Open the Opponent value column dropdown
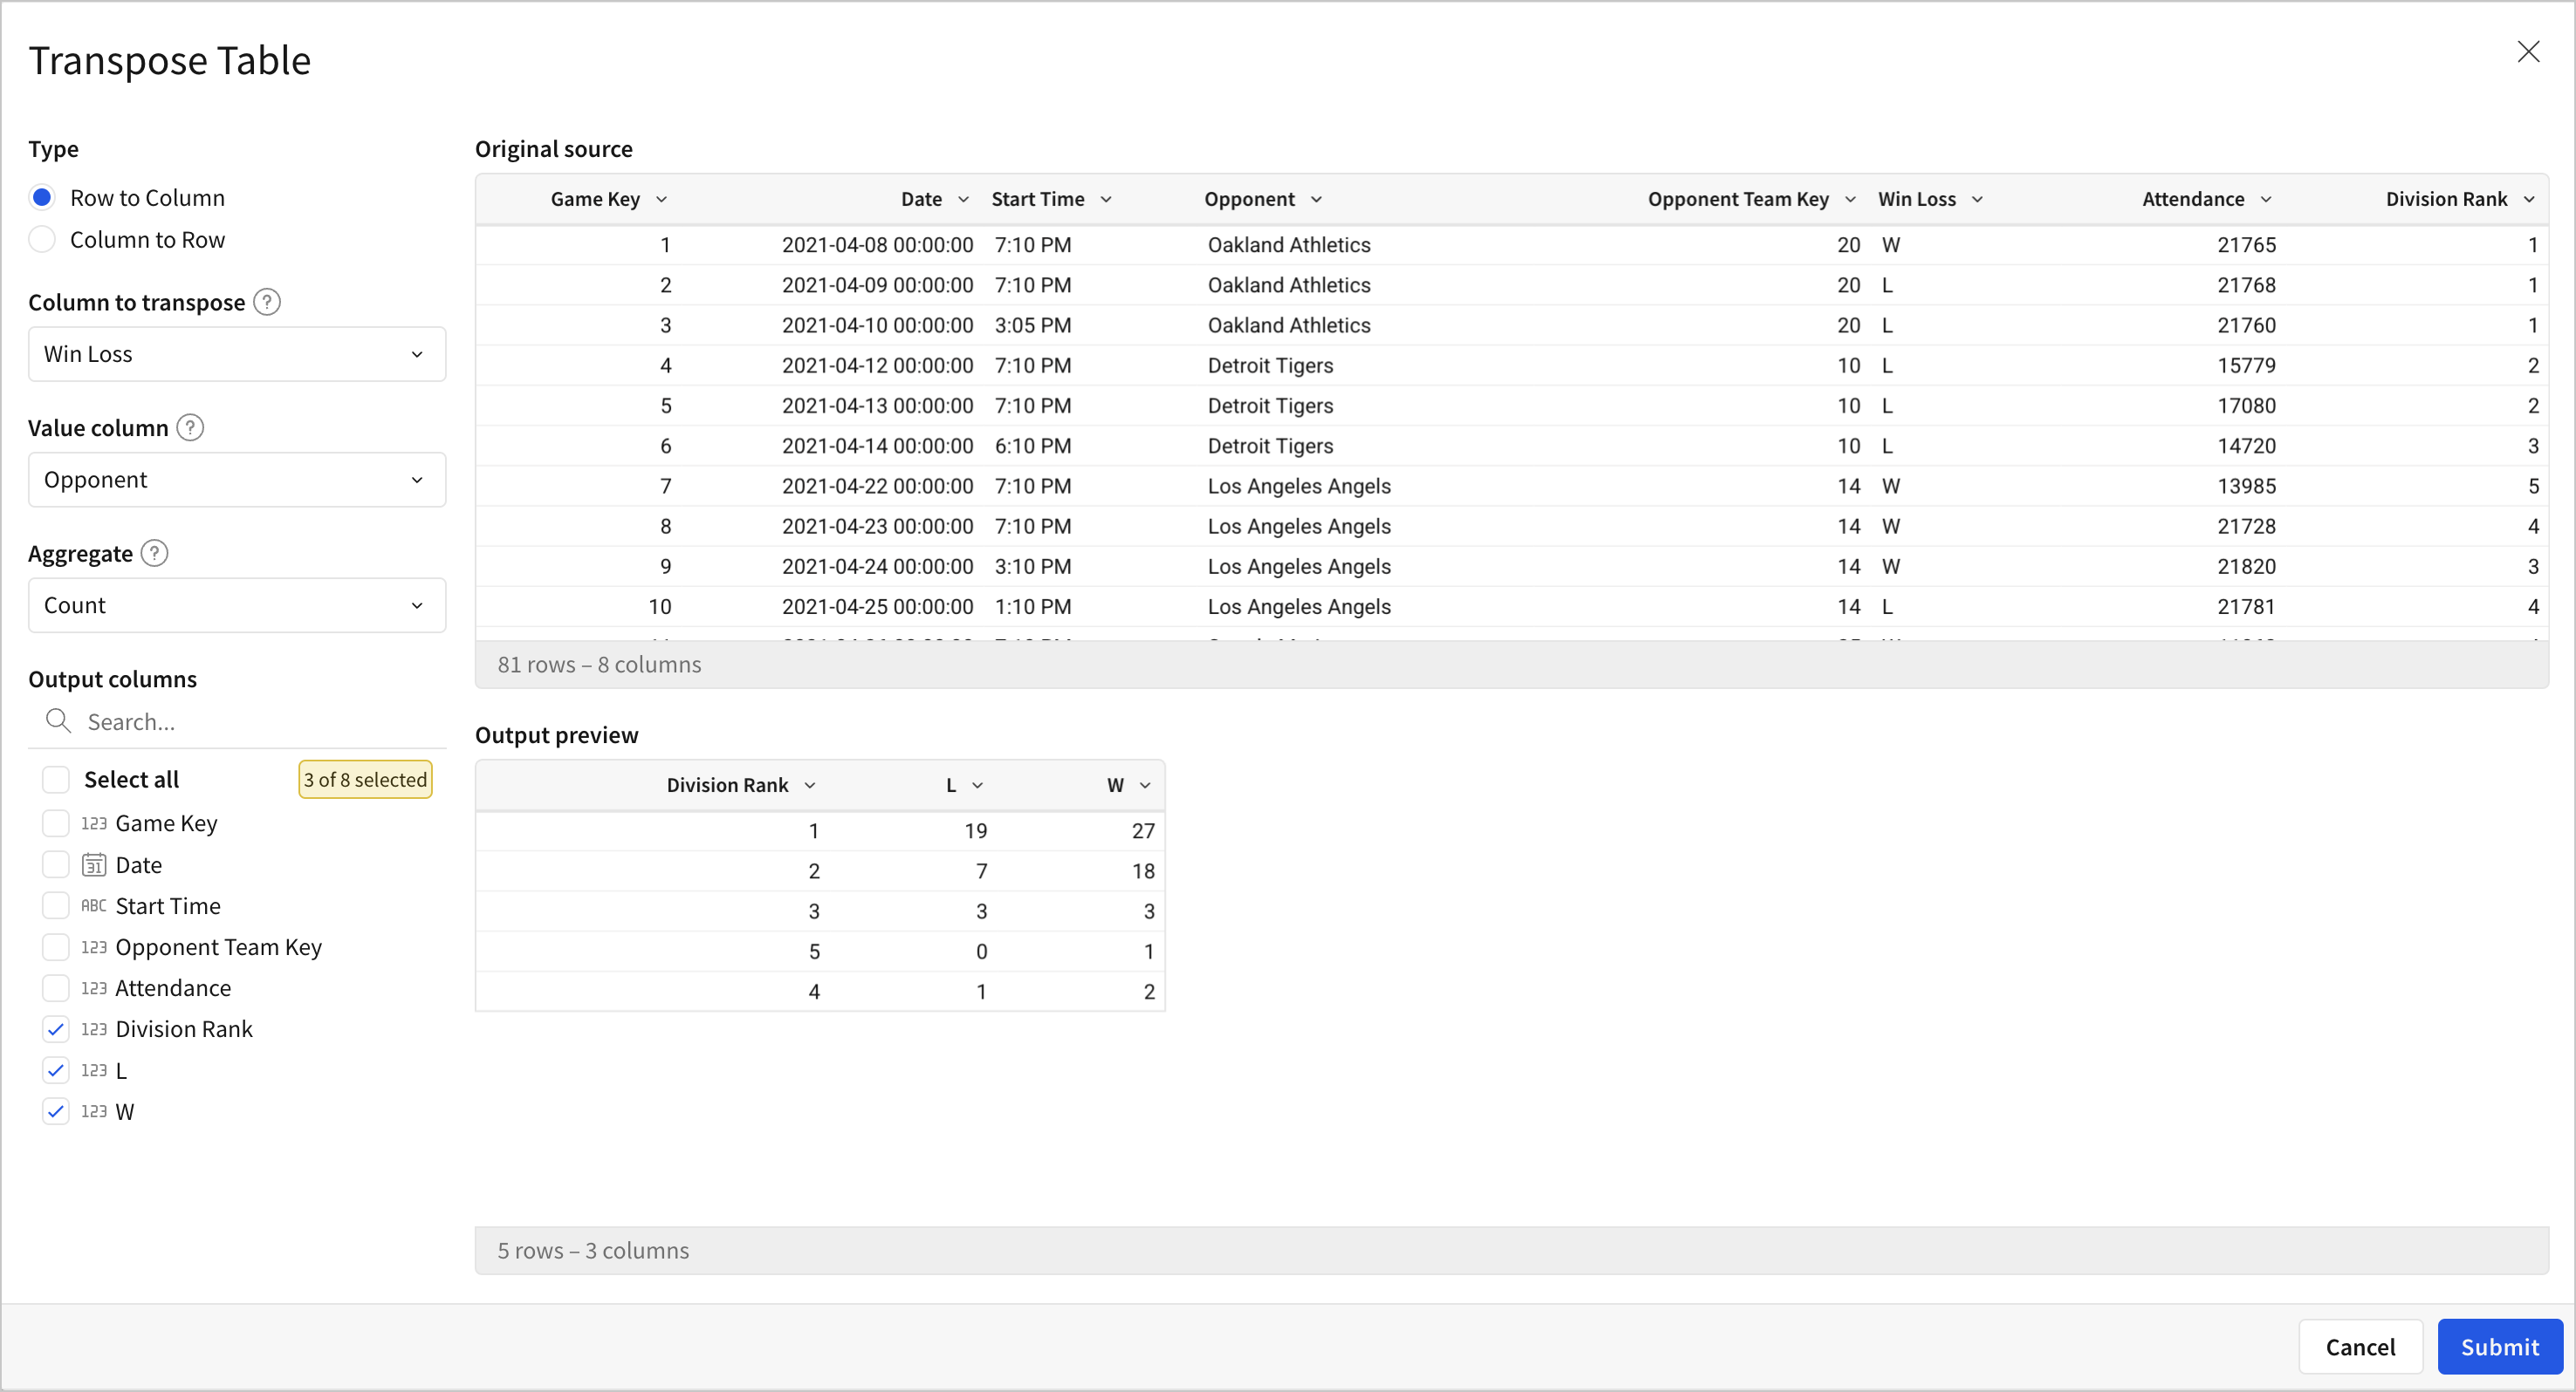 coord(237,480)
